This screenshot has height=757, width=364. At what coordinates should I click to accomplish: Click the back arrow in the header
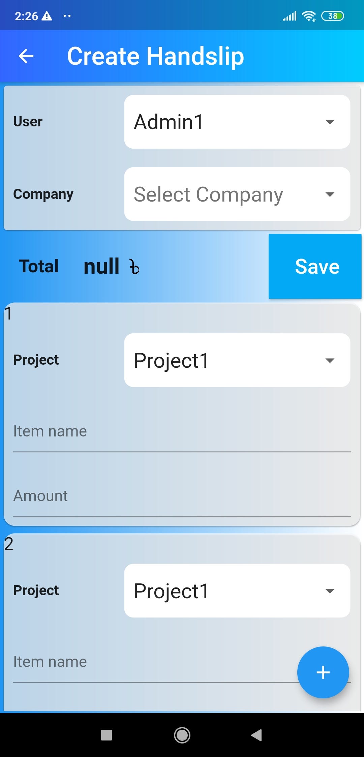click(x=25, y=56)
